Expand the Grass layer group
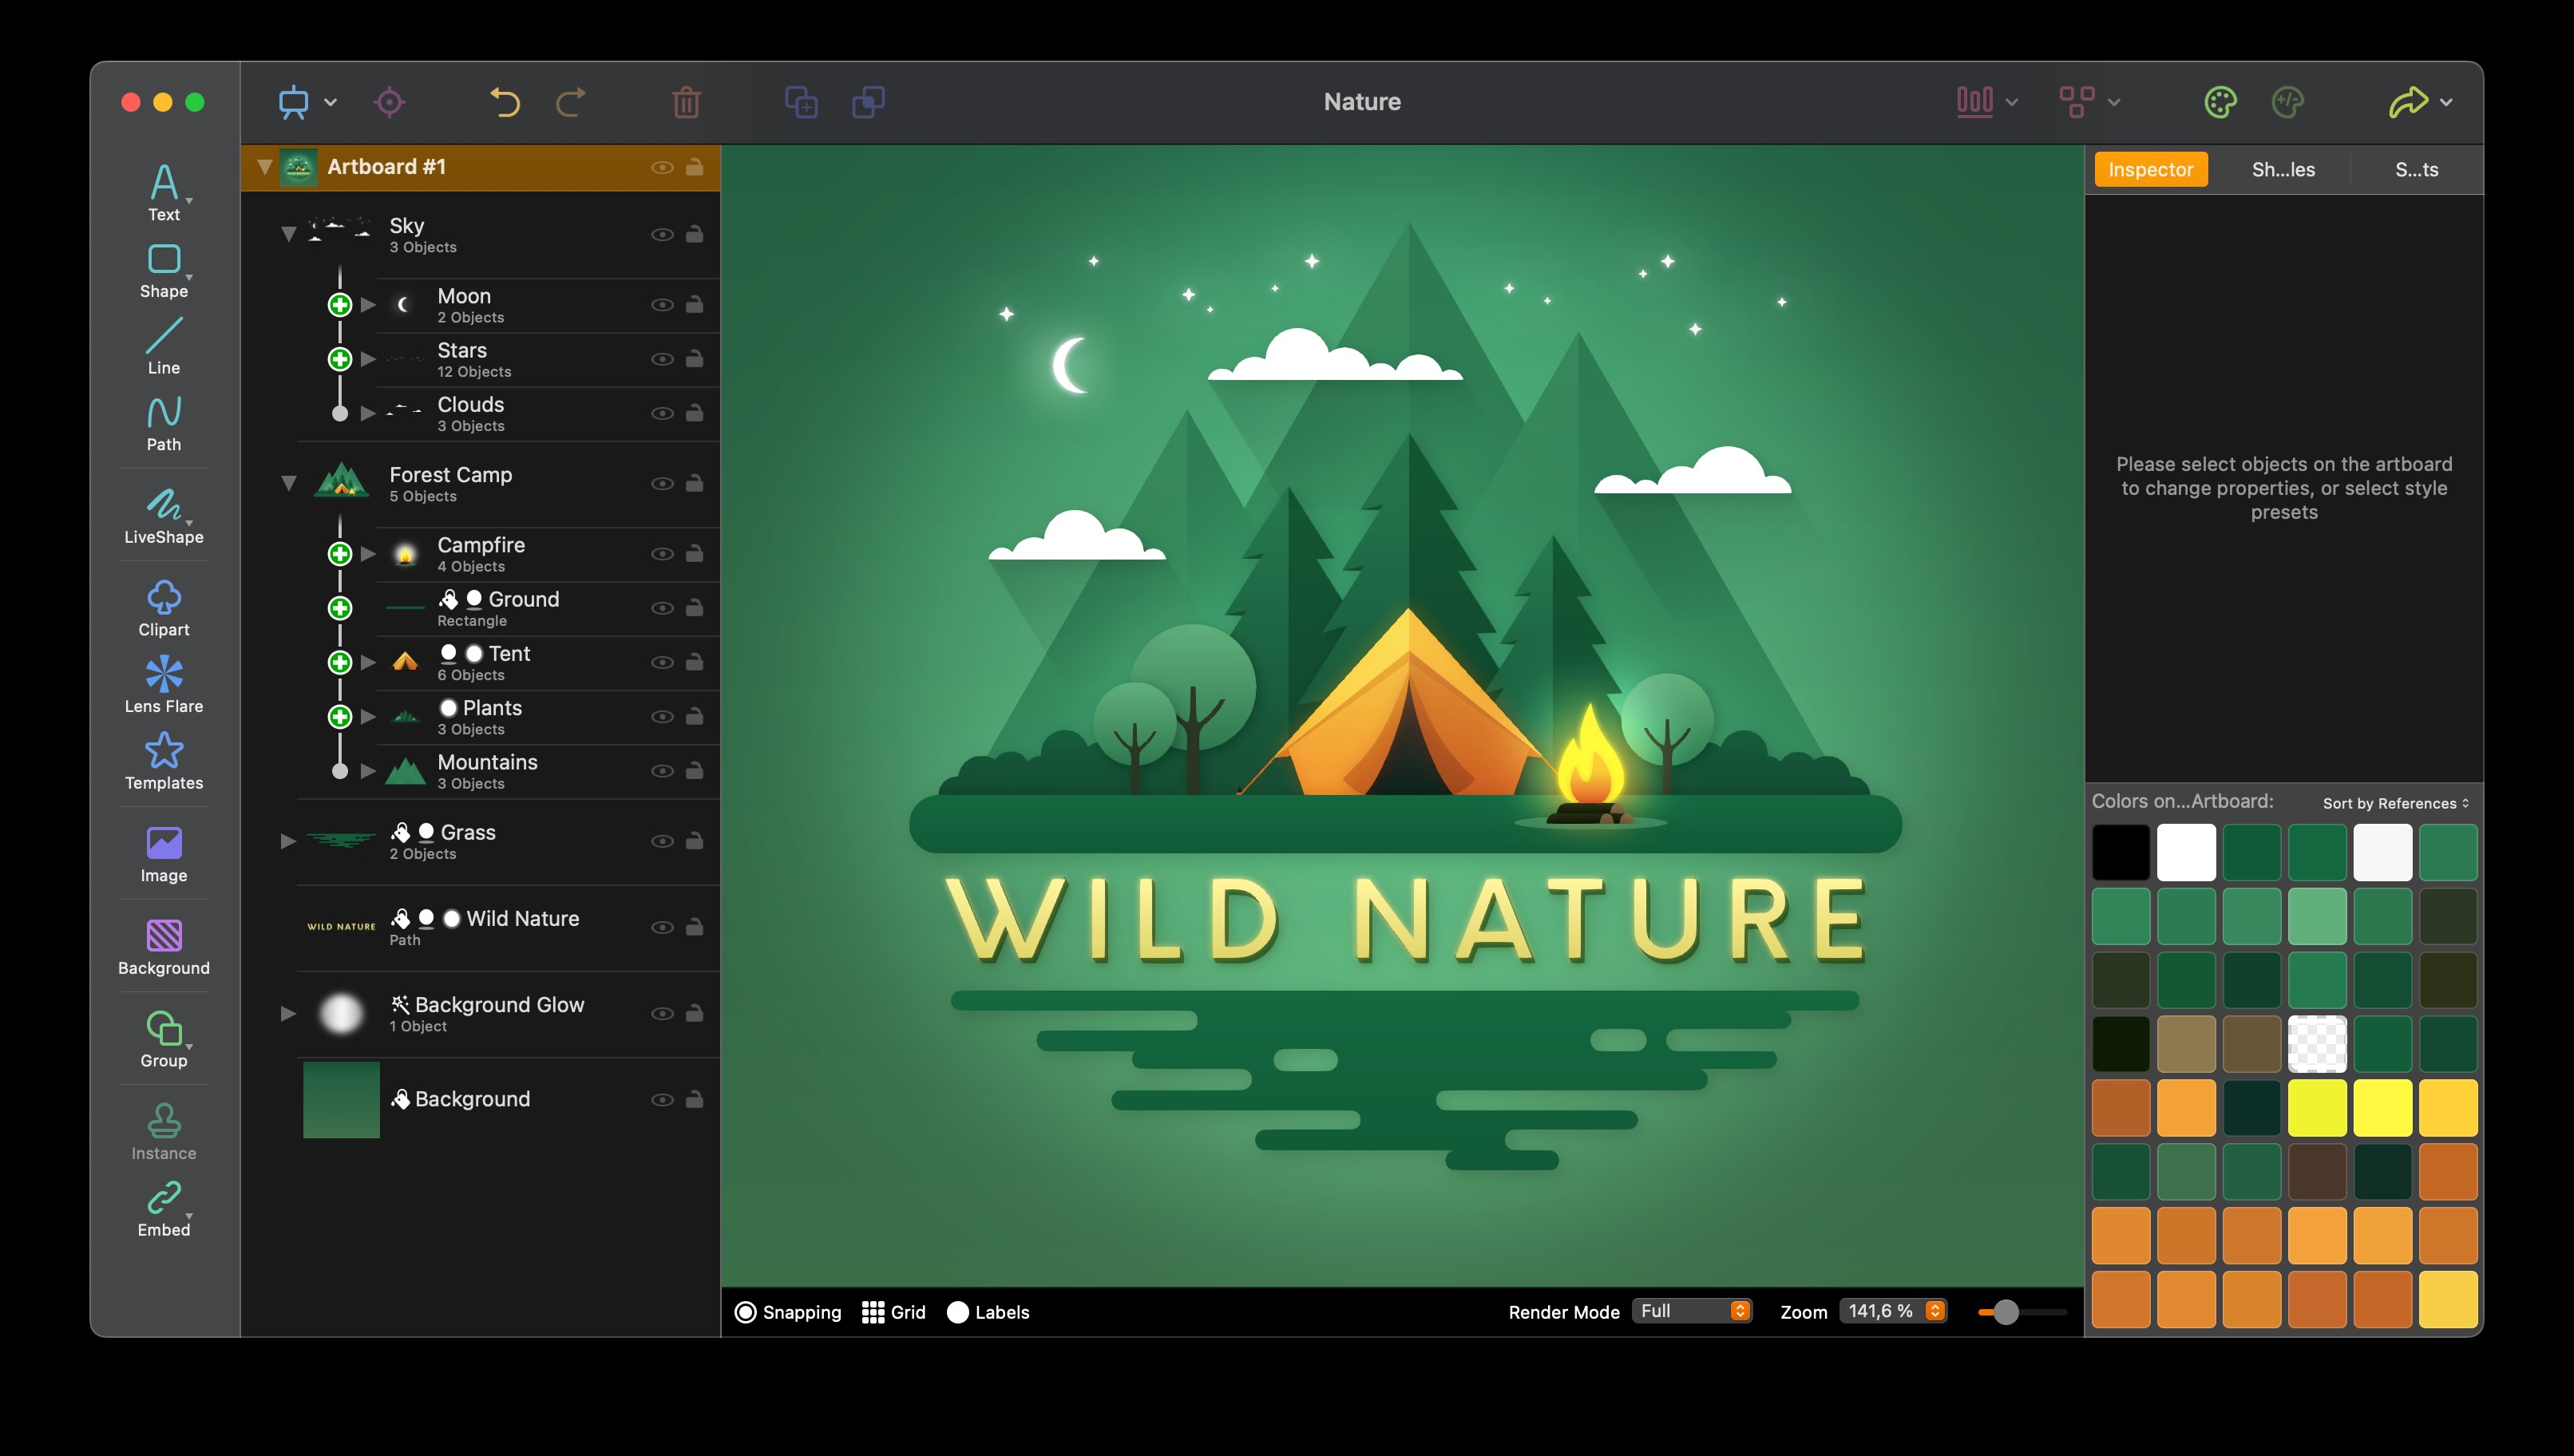Screen dimensions: 2574x1456 [288, 841]
